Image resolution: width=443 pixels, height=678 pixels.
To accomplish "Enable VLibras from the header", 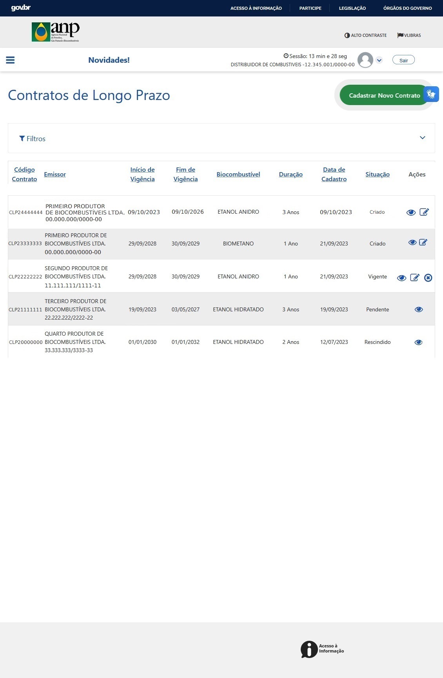I will 409,35.
